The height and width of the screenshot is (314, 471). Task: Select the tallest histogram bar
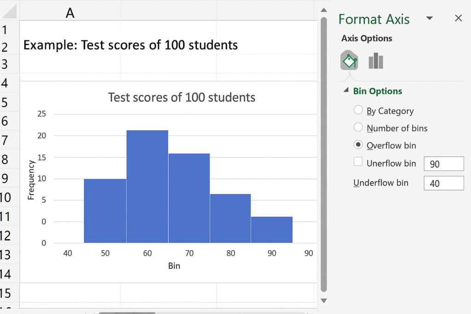click(147, 186)
